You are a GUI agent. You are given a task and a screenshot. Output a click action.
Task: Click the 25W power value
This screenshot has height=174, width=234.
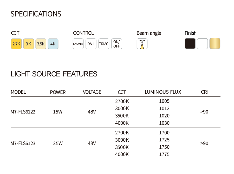[x=58, y=143]
